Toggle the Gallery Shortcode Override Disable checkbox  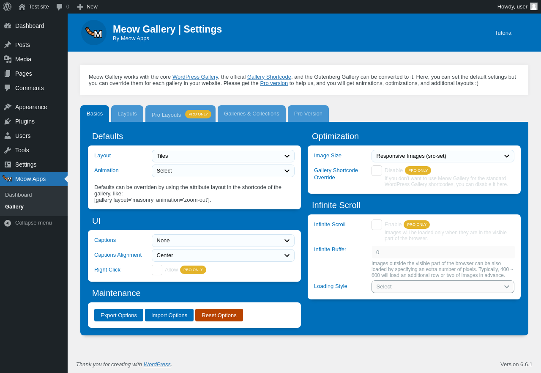[x=377, y=170]
